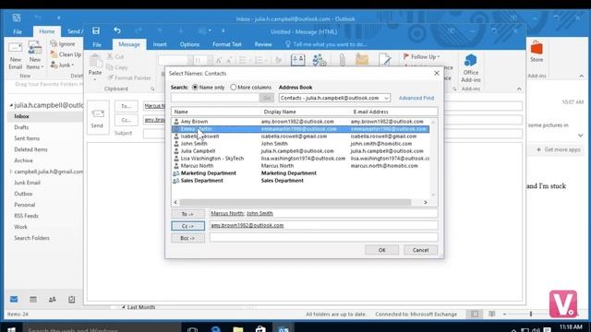The width and height of the screenshot is (591, 332).
Task: Click the Bcc recipients field
Action: click(324, 238)
